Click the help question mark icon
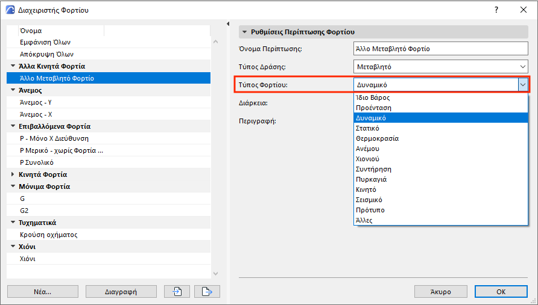The image size is (538, 305). [496, 10]
